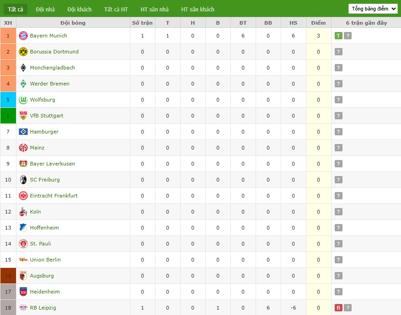Viewport: 401px width, 315px height.
Task: Click the Điểm column header
Action: coord(318,23)
